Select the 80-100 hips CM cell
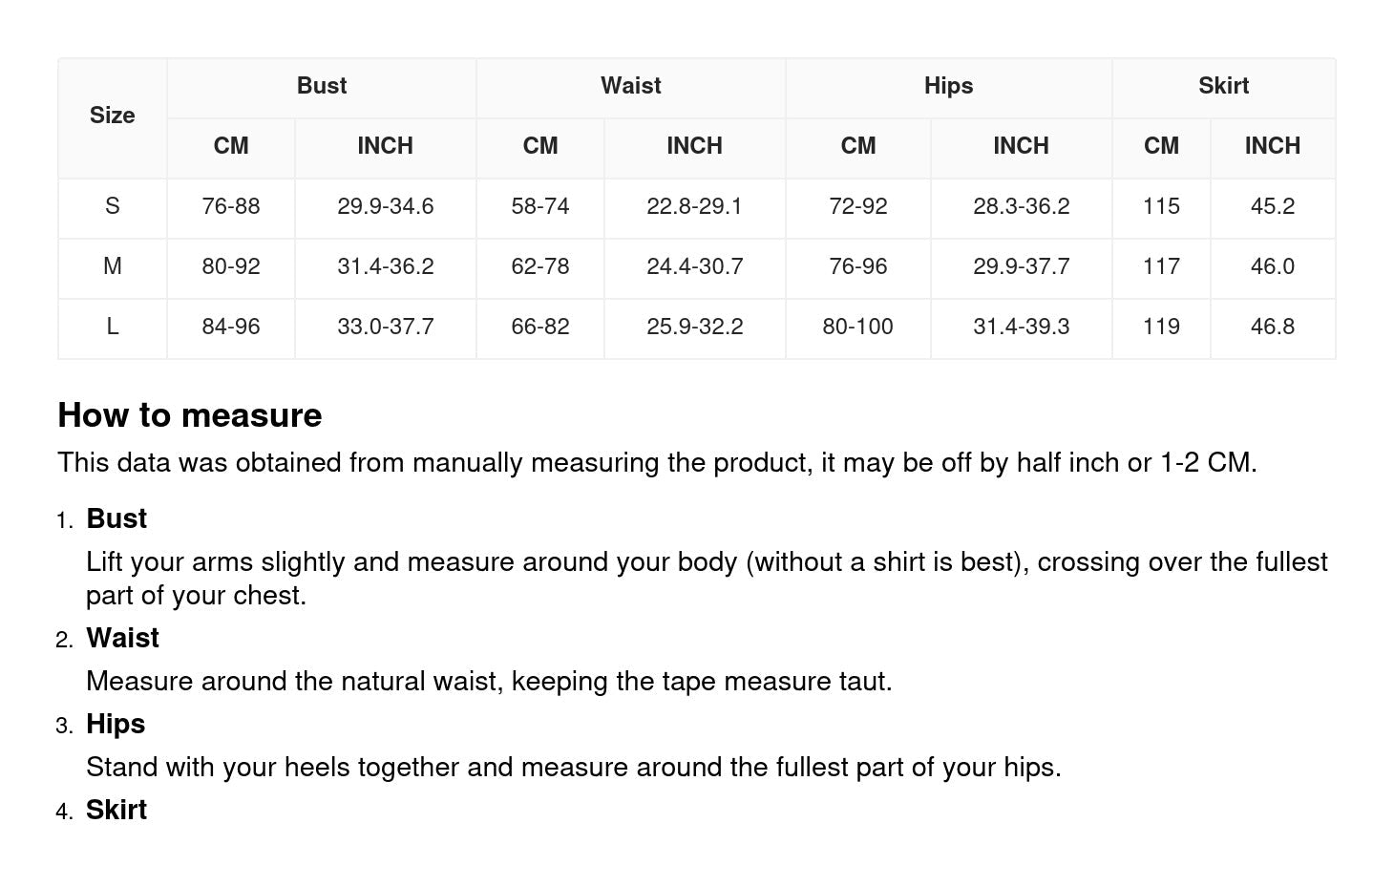Screen dimensions: 1394x887 point(857,327)
